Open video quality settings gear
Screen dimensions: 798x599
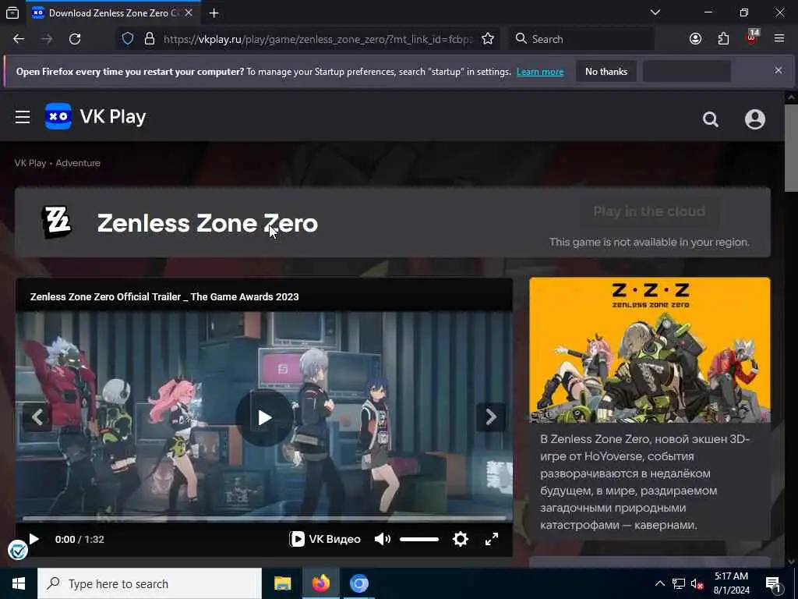pyautogui.click(x=460, y=539)
